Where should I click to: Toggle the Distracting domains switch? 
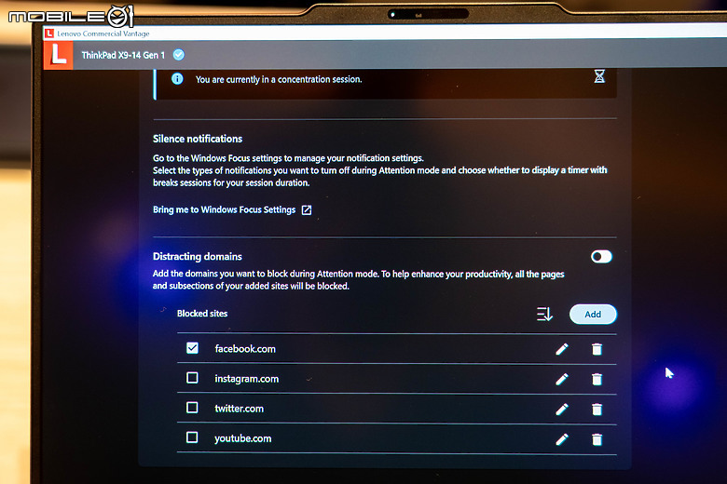click(x=601, y=257)
